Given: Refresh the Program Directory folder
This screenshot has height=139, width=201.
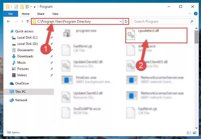Looking at the screenshot, I should [126, 21].
